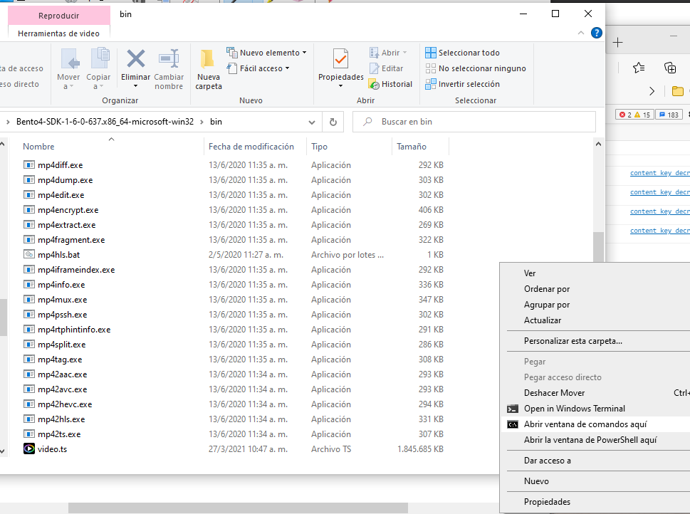The height and width of the screenshot is (514, 690).
Task: Open the Eliminar dropdown arrow
Action: coord(135,86)
